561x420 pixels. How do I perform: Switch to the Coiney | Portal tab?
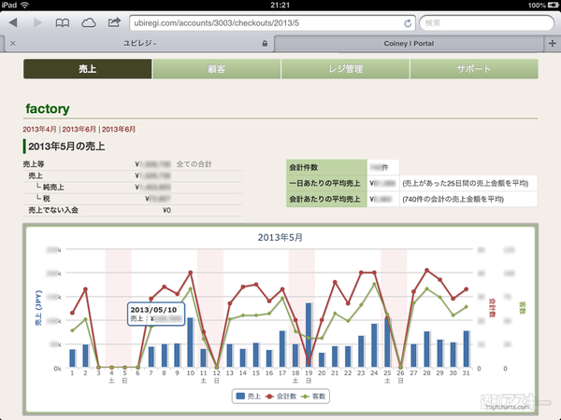coord(409,43)
